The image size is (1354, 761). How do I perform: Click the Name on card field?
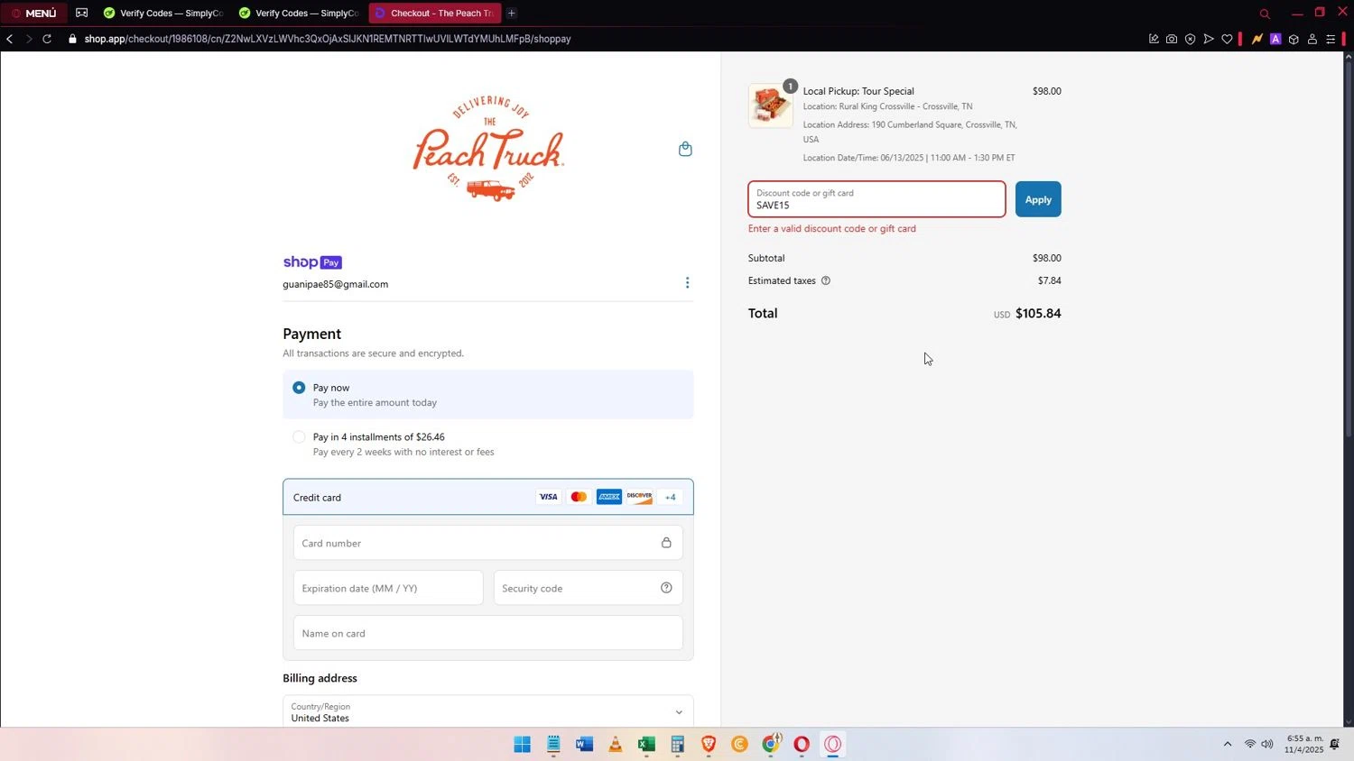tap(488, 633)
